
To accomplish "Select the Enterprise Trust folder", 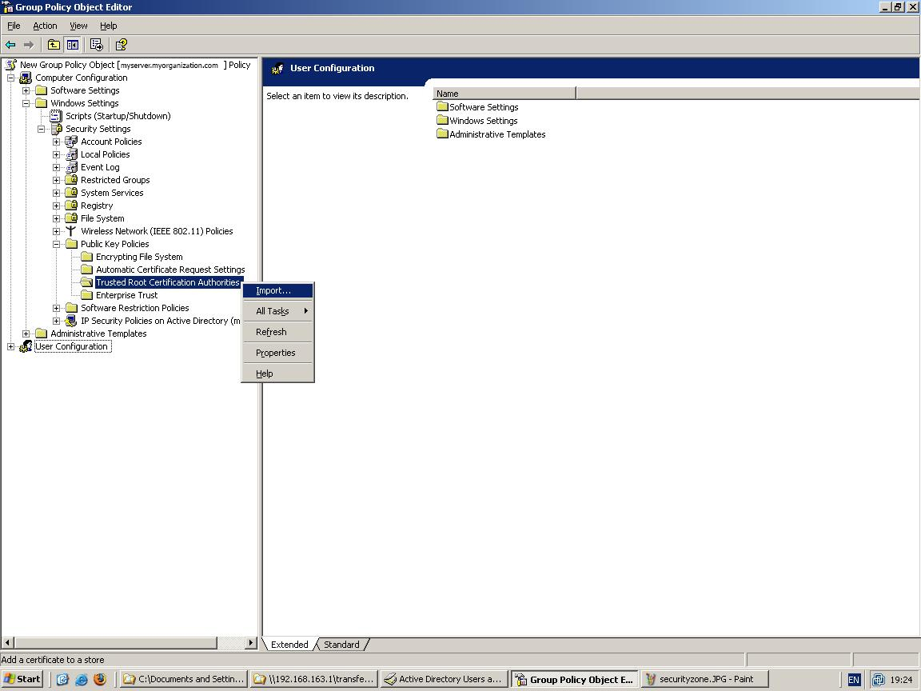I will [x=126, y=295].
